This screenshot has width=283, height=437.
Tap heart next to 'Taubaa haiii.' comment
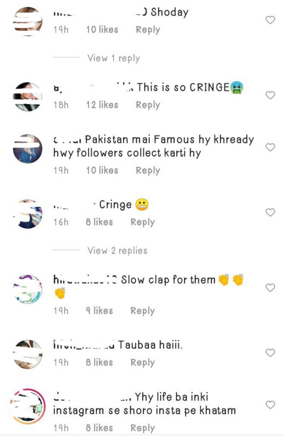270,353
